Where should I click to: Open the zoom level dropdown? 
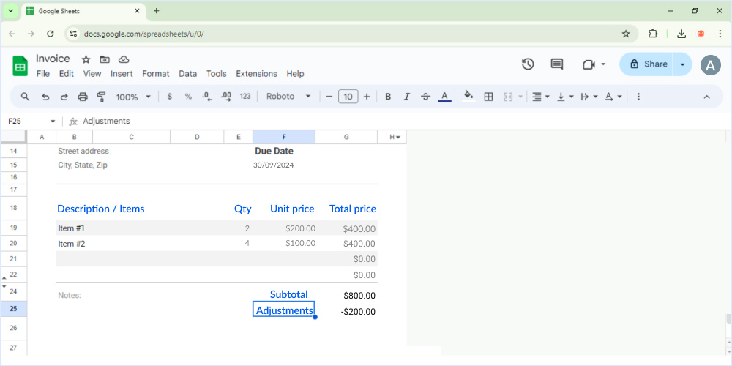tap(133, 97)
